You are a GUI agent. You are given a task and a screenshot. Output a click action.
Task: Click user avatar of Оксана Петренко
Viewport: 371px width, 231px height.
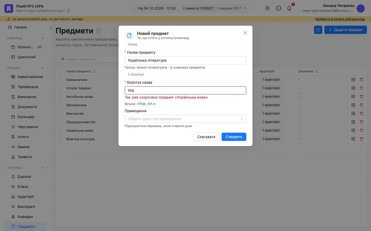tap(361, 8)
